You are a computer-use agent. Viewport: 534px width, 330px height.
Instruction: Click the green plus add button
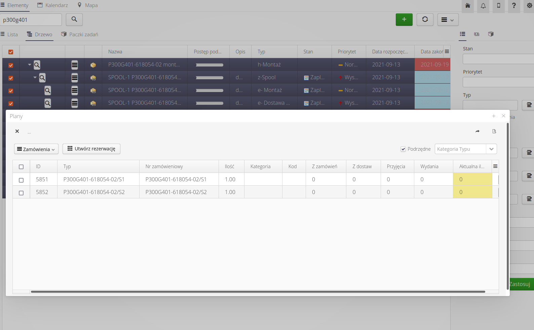tap(404, 19)
